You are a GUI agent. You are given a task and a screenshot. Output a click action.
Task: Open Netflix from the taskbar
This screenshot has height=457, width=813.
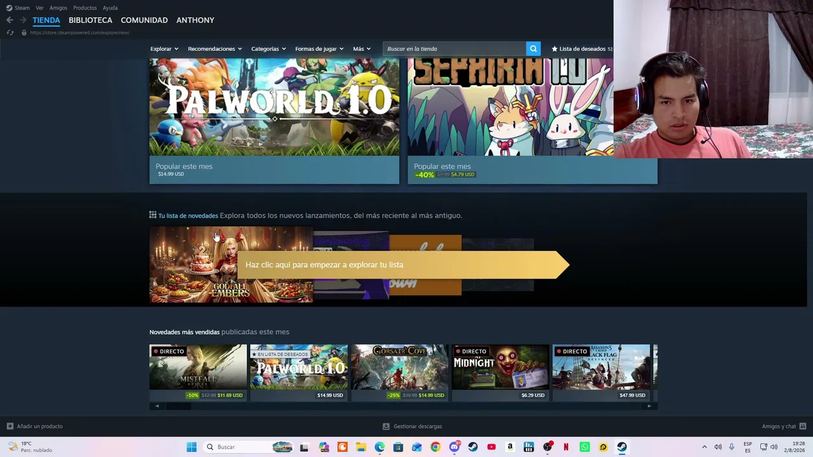[566, 447]
